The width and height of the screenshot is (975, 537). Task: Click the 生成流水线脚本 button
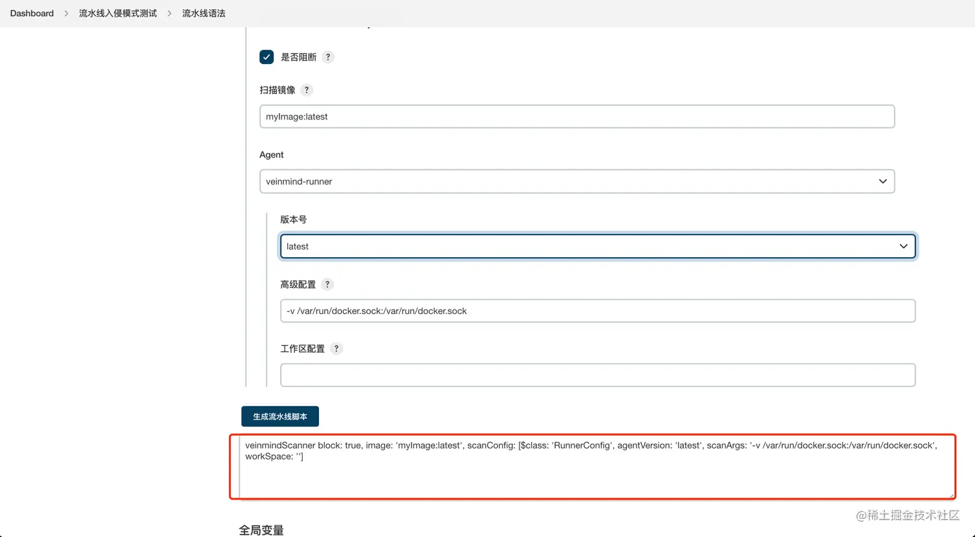point(280,416)
